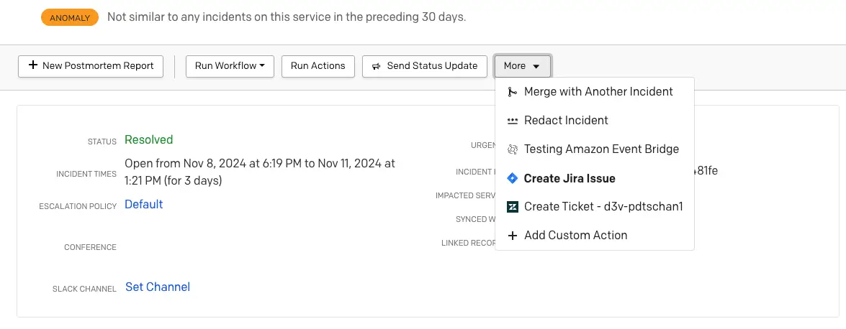
Task: Click the Amazon Event Bridge icon
Action: (x=512, y=149)
